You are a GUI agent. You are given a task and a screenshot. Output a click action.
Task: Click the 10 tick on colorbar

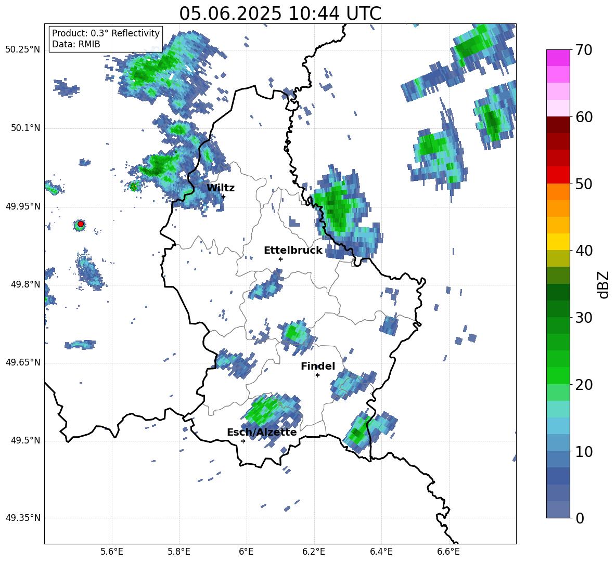point(584,451)
